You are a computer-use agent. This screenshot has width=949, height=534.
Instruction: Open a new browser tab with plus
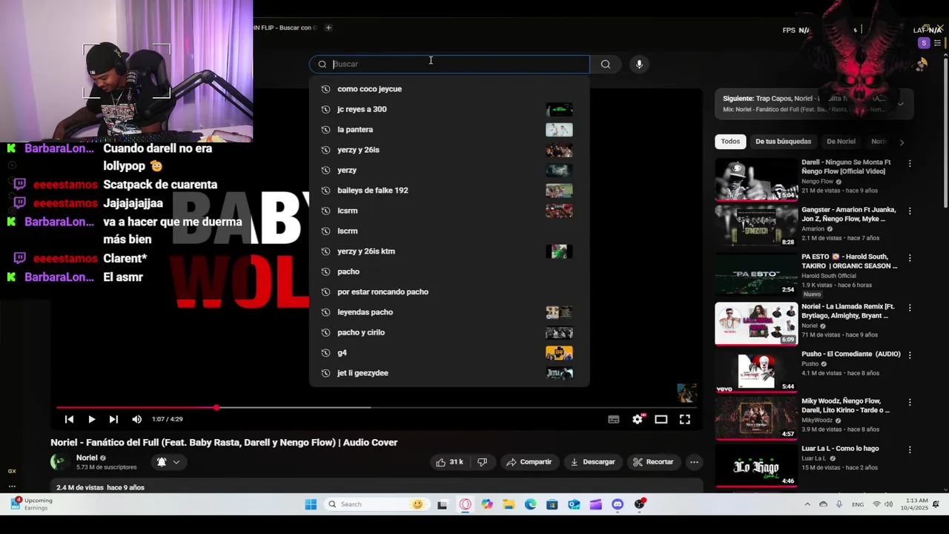point(328,27)
